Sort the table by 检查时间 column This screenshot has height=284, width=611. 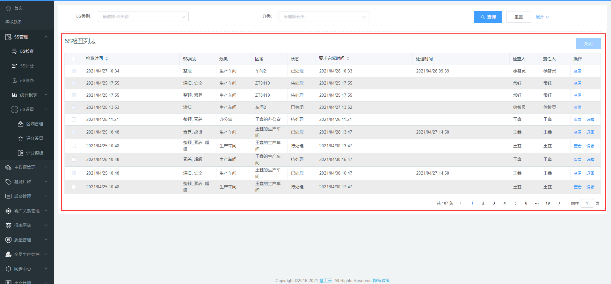[106, 59]
